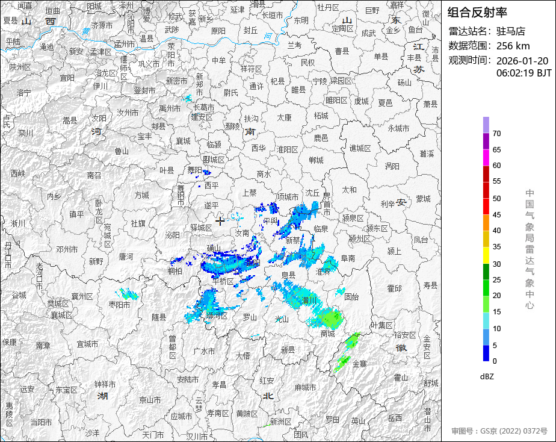The height and width of the screenshot is (442, 556).
Task: Click the '南召' county label
Action: 94,175
